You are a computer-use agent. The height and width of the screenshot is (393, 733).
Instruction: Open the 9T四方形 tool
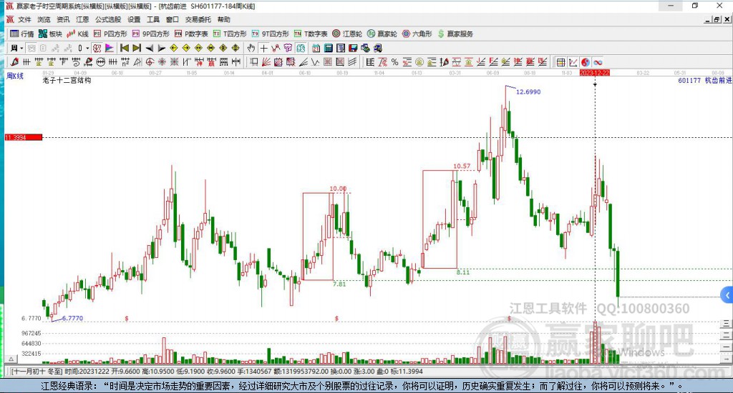click(x=270, y=34)
